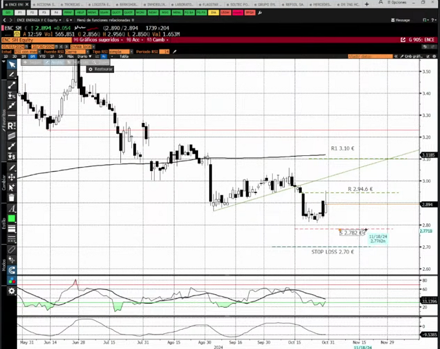Select the green fill color swatch
The width and height of the screenshot is (440, 349).
point(12,218)
